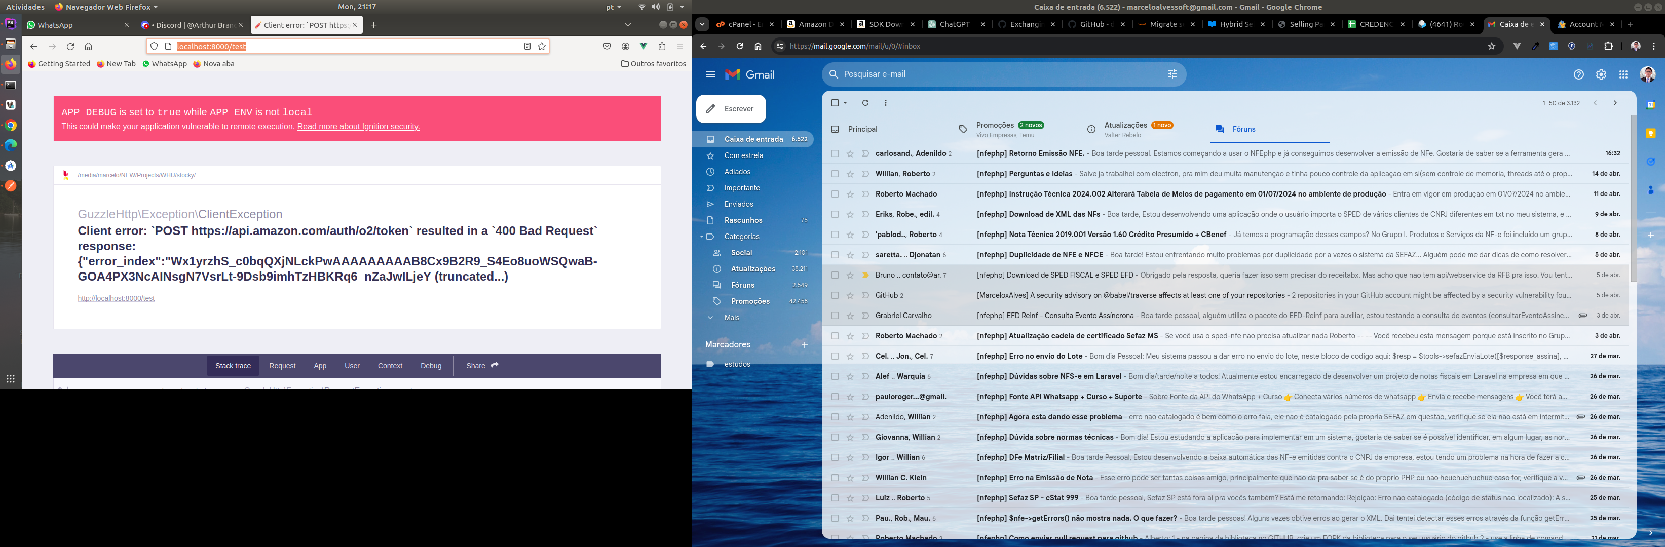Collapse the Categorias section in the sidebar

coord(701,237)
